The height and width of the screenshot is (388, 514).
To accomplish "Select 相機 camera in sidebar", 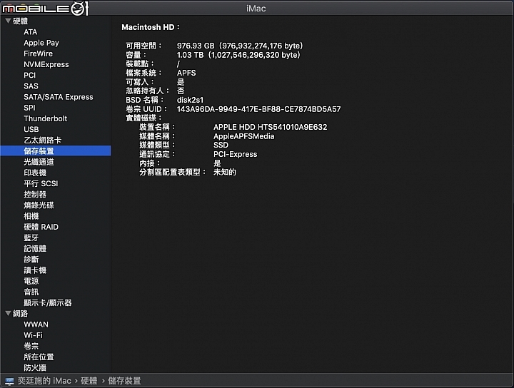I will click(31, 216).
